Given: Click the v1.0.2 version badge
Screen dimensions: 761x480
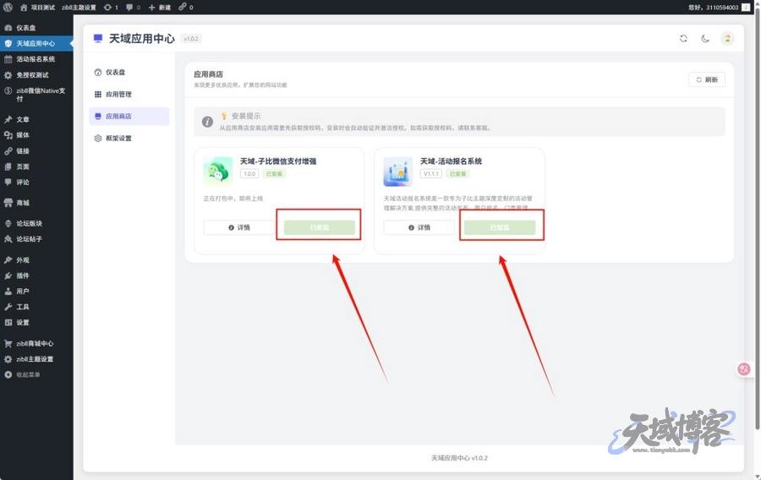Looking at the screenshot, I should pyautogui.click(x=191, y=39).
